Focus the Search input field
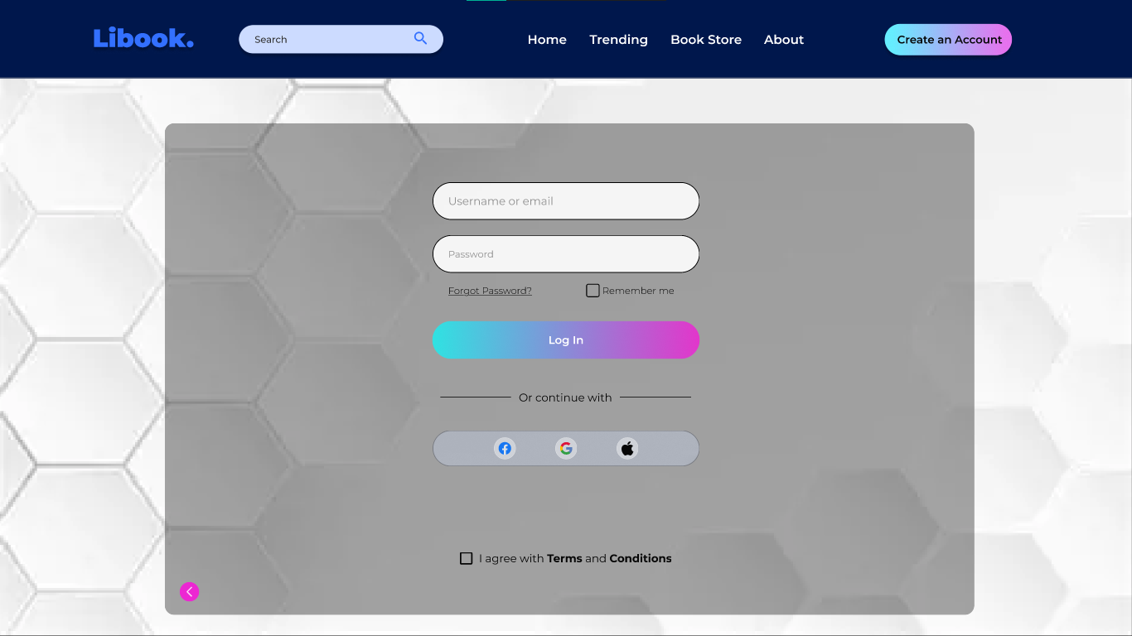This screenshot has height=636, width=1132. (341, 39)
